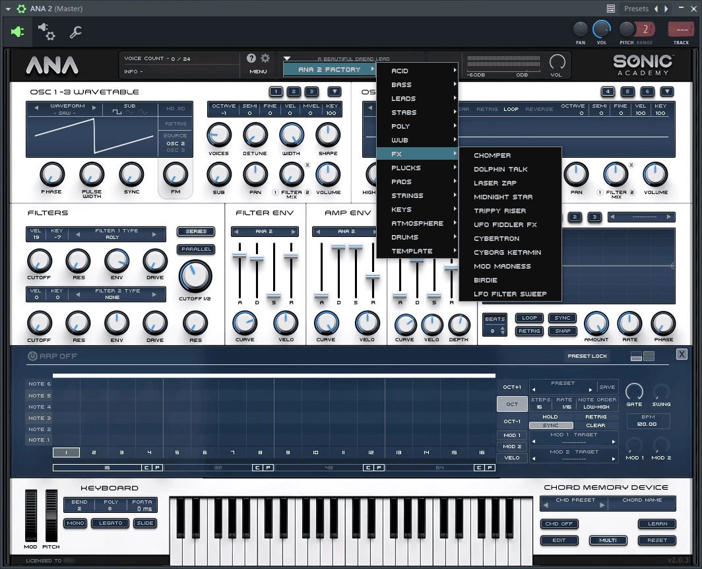Click the PRESET LOCK button
This screenshot has width=702, height=569.
[x=587, y=356]
